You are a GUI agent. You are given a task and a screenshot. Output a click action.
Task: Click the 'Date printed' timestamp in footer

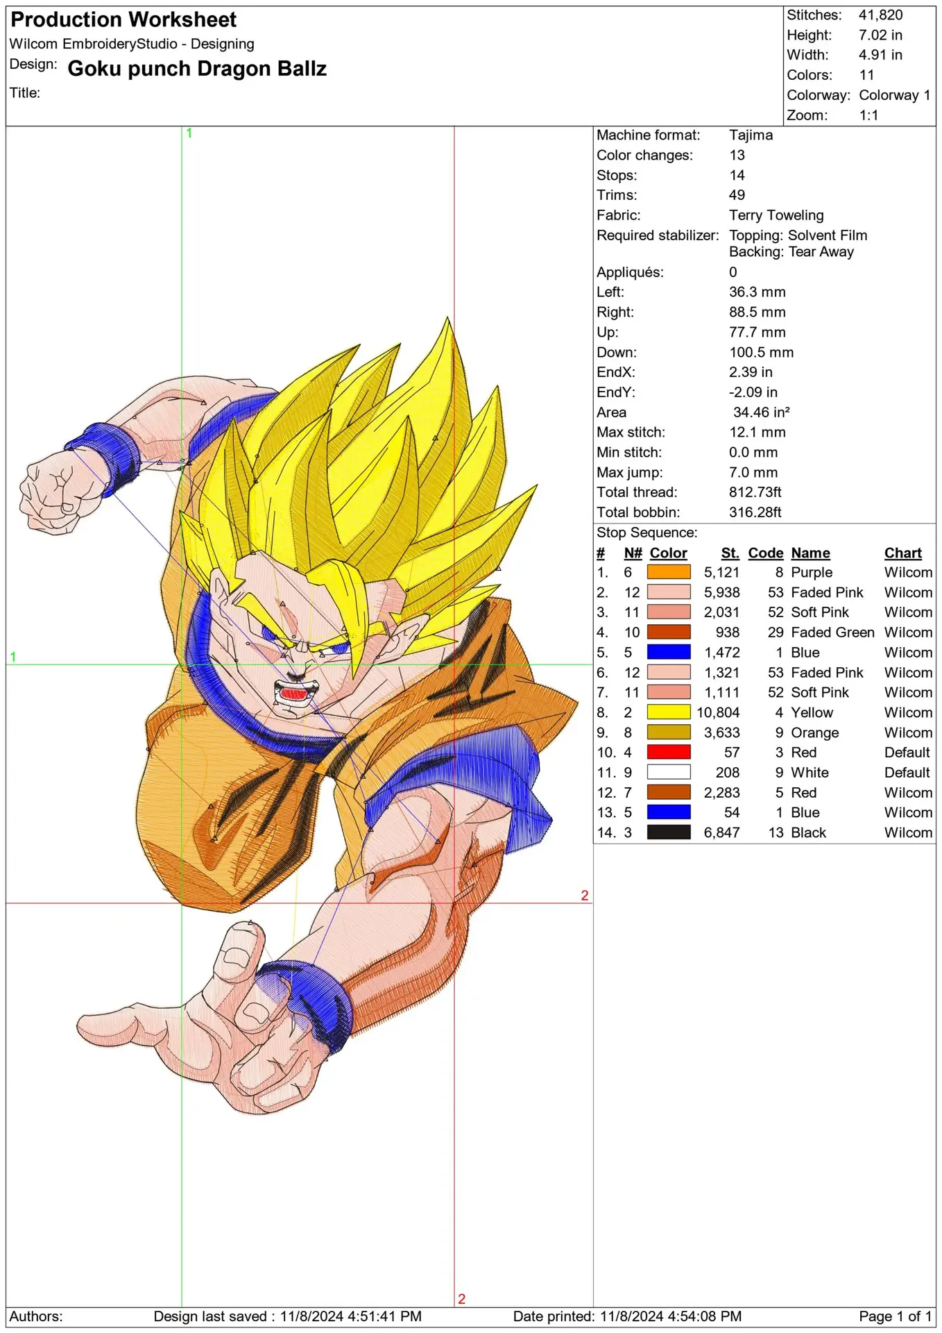[627, 1316]
